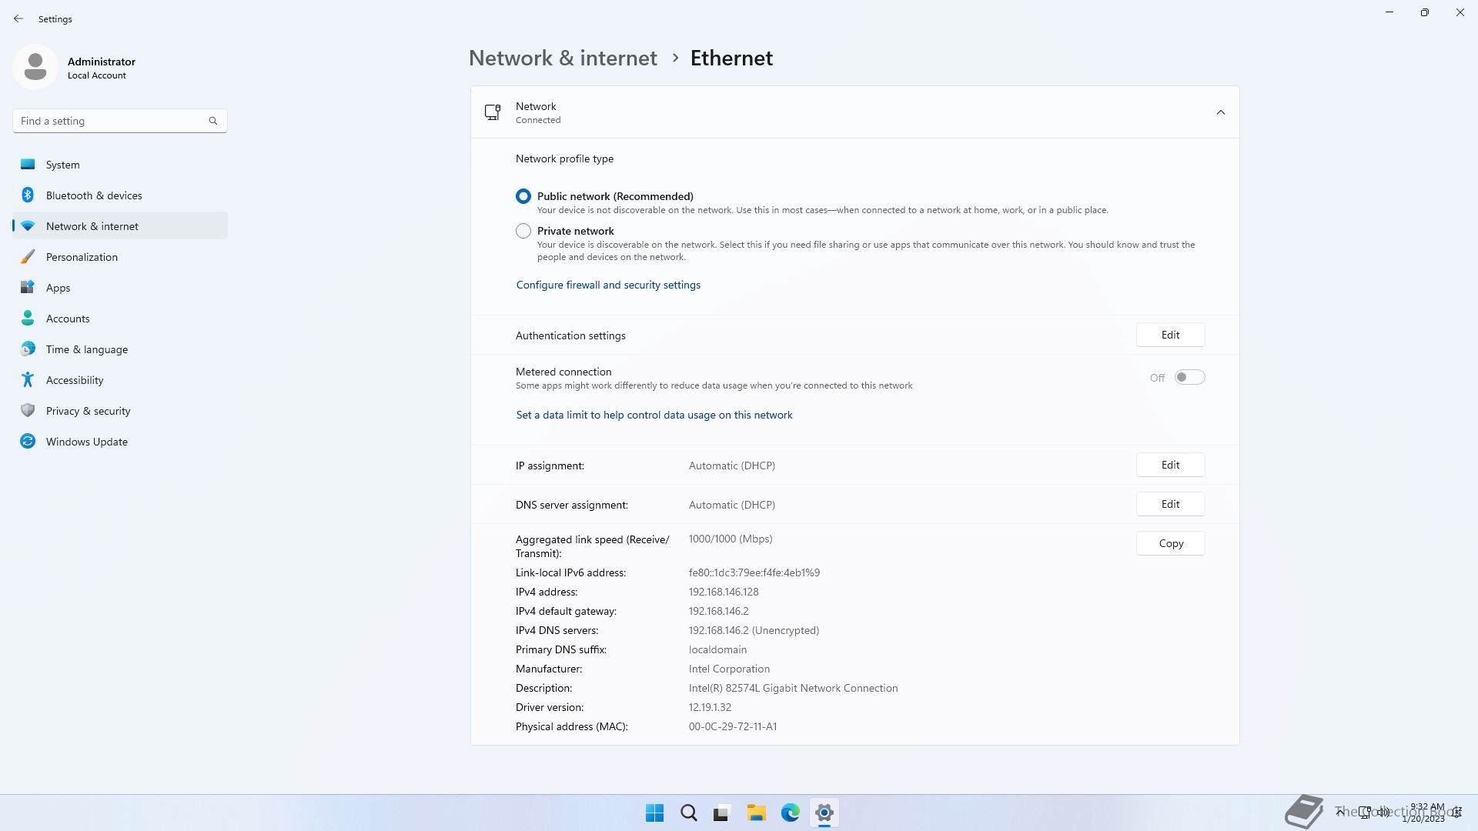1478x831 pixels.
Task: Edit the IP assignment settings
Action: tap(1170, 465)
